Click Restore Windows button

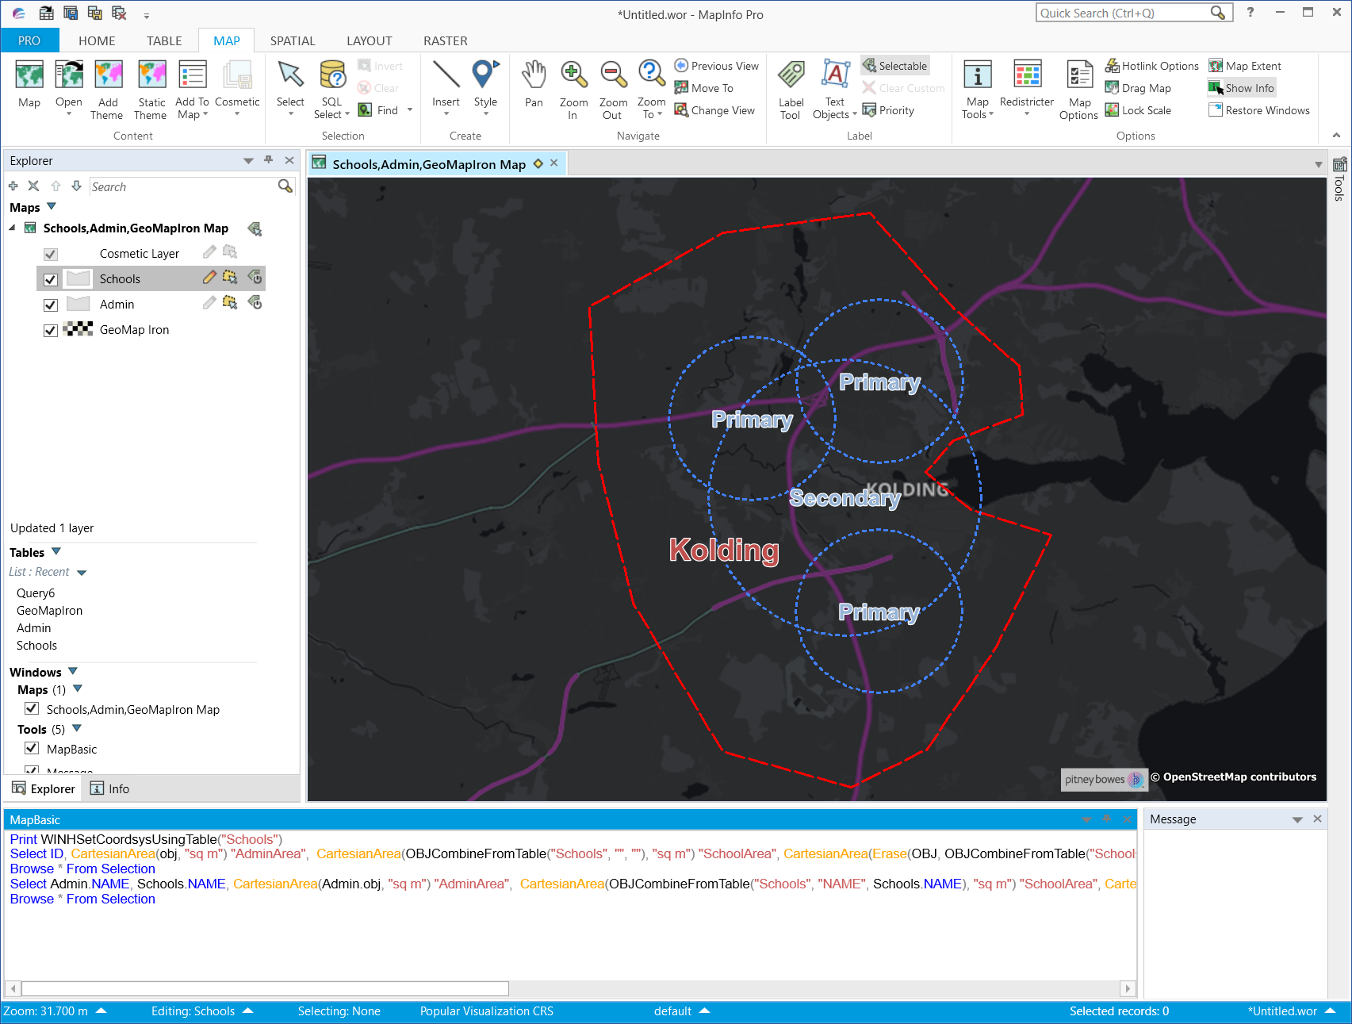(x=1259, y=110)
